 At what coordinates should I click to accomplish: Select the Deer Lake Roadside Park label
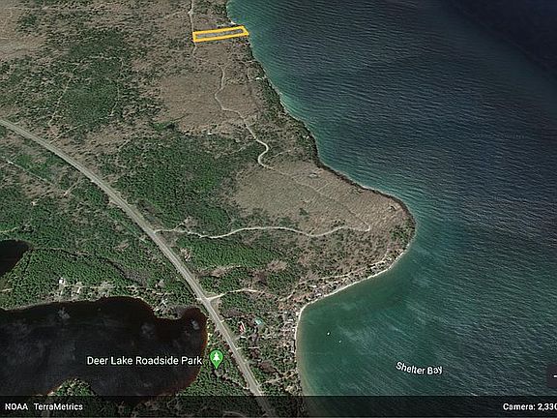coord(145,361)
